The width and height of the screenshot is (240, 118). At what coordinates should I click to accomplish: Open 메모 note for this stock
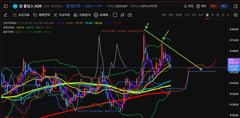[202, 6]
